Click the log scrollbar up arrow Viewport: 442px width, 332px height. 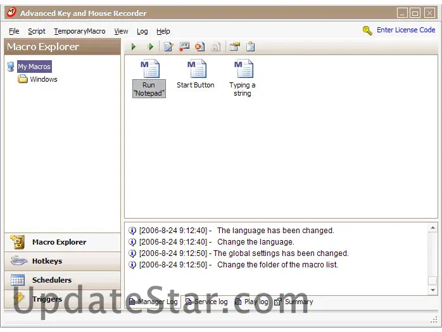point(432,228)
